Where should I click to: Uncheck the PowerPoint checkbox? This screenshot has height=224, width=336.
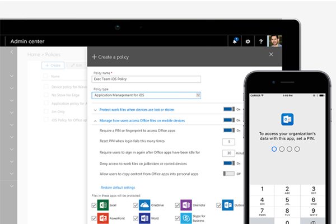tap(94, 218)
